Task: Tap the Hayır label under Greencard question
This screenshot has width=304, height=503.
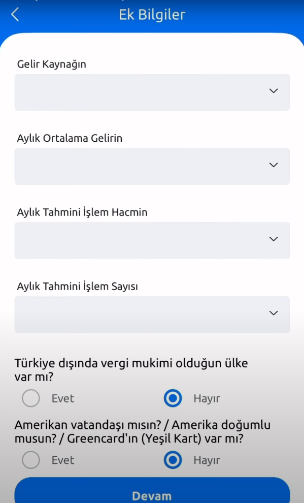Action: pos(207,460)
